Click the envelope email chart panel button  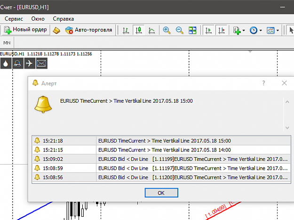click(41, 63)
